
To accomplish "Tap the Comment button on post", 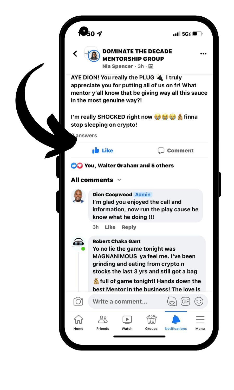I will [x=176, y=151].
